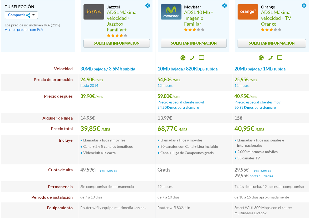Image resolution: width=310 pixels, height=218 pixels.
Task: Select Jazztel total price '39,85€'
Action: (90, 129)
